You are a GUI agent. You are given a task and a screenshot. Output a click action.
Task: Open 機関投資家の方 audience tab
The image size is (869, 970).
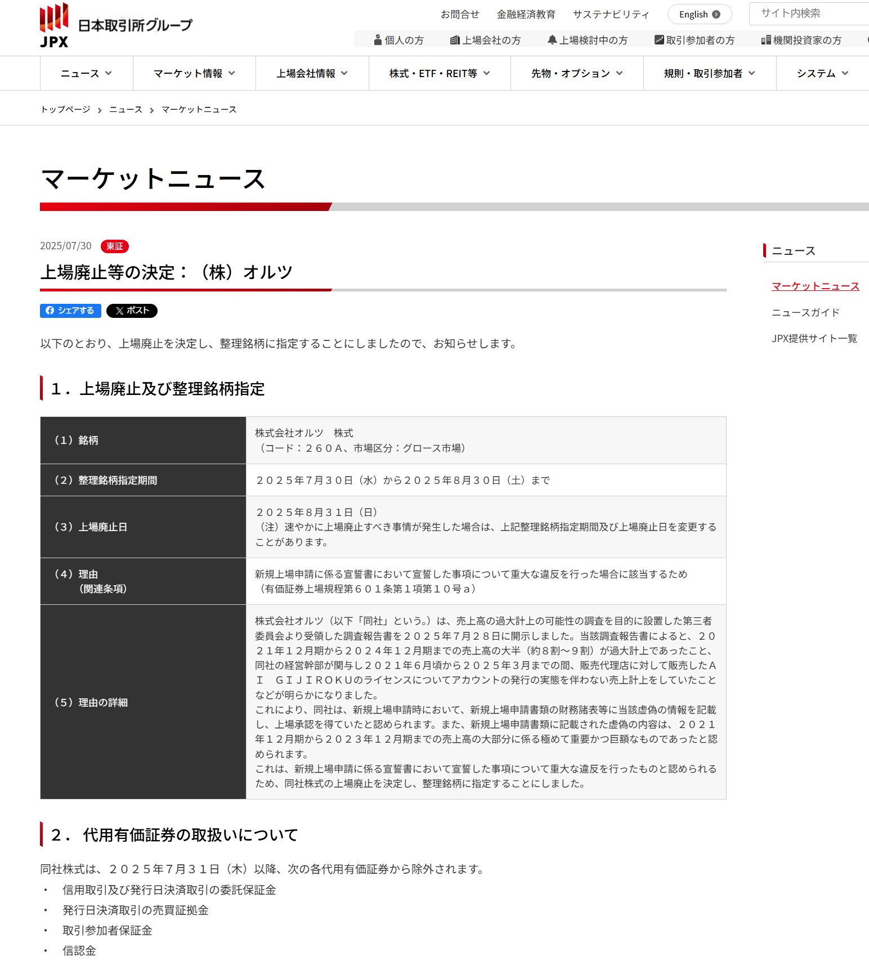(801, 40)
